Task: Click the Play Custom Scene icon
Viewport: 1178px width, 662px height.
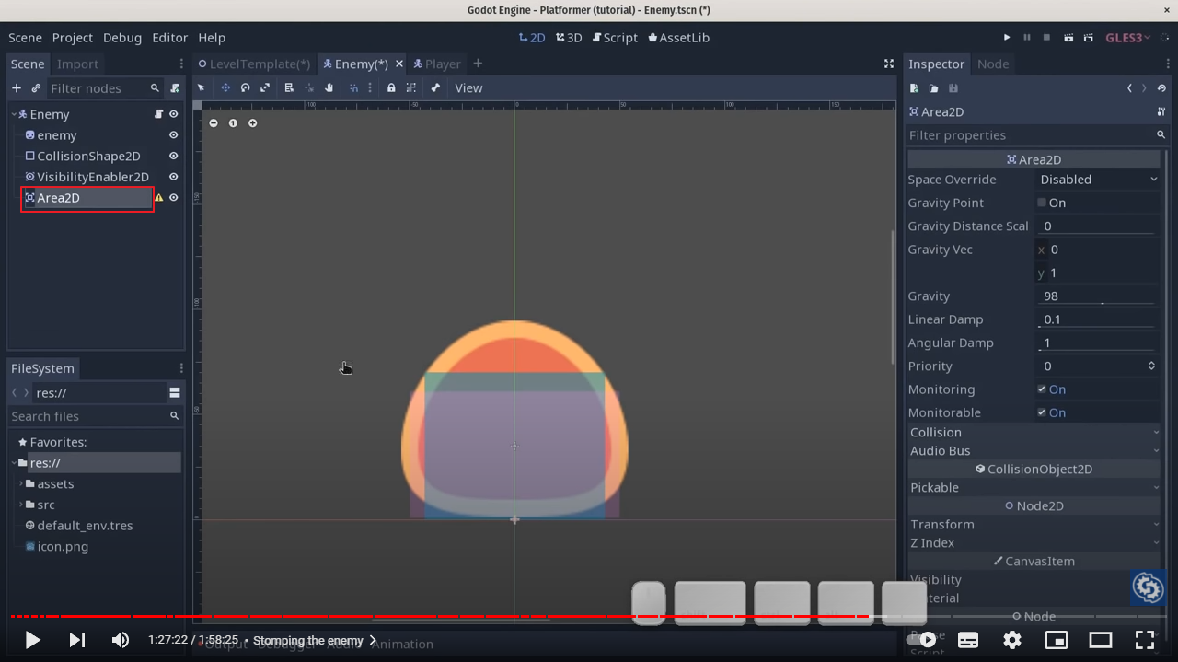Action: pos(1088,38)
